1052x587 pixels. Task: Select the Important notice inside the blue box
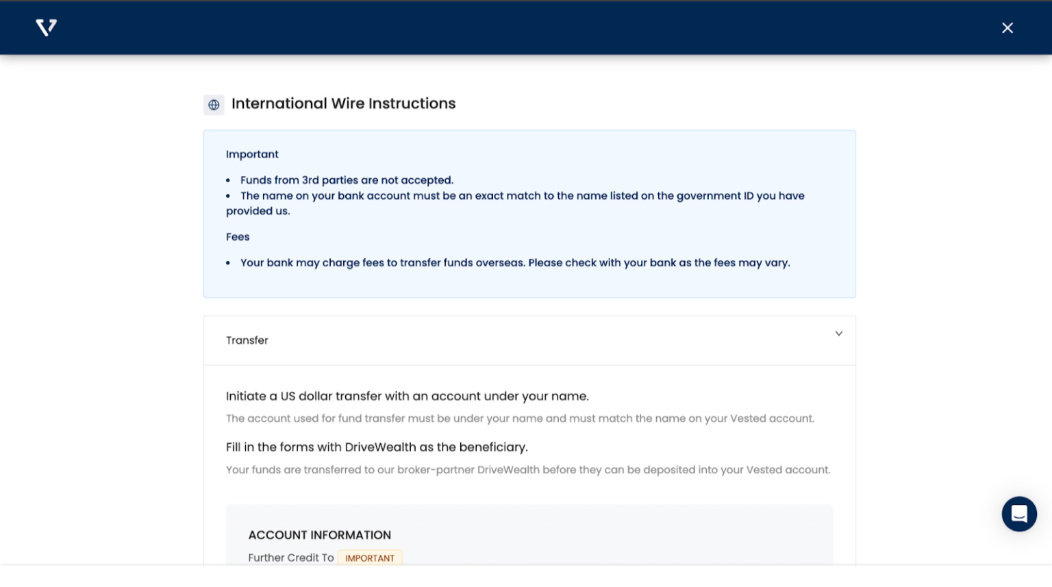tap(252, 153)
